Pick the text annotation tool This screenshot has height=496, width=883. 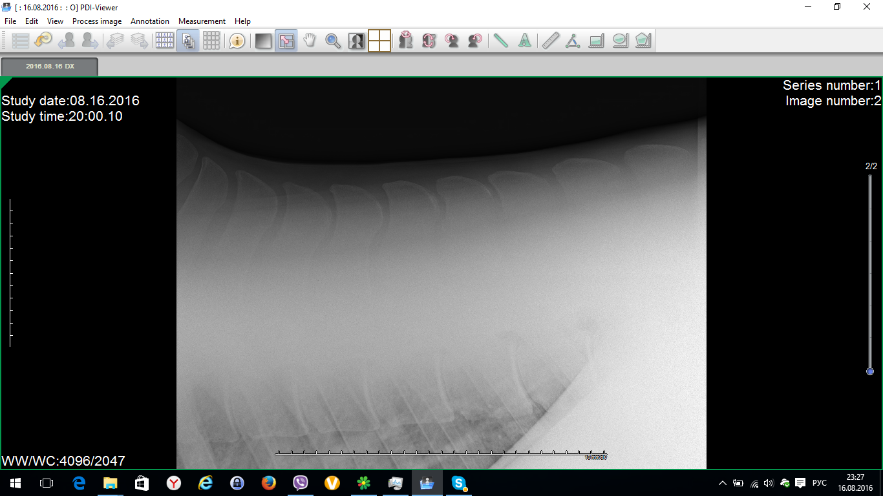(x=525, y=41)
